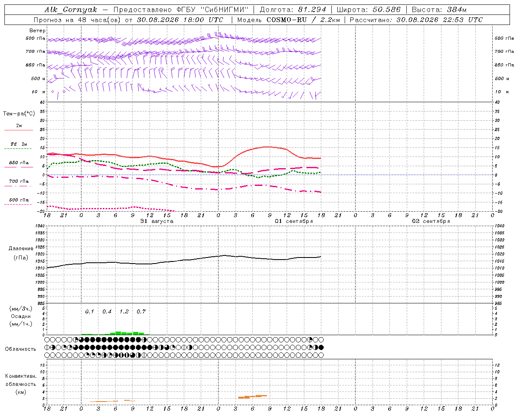516x412 pixels.
Task: Click the Ветер wind section label
Action: [x=37, y=31]
